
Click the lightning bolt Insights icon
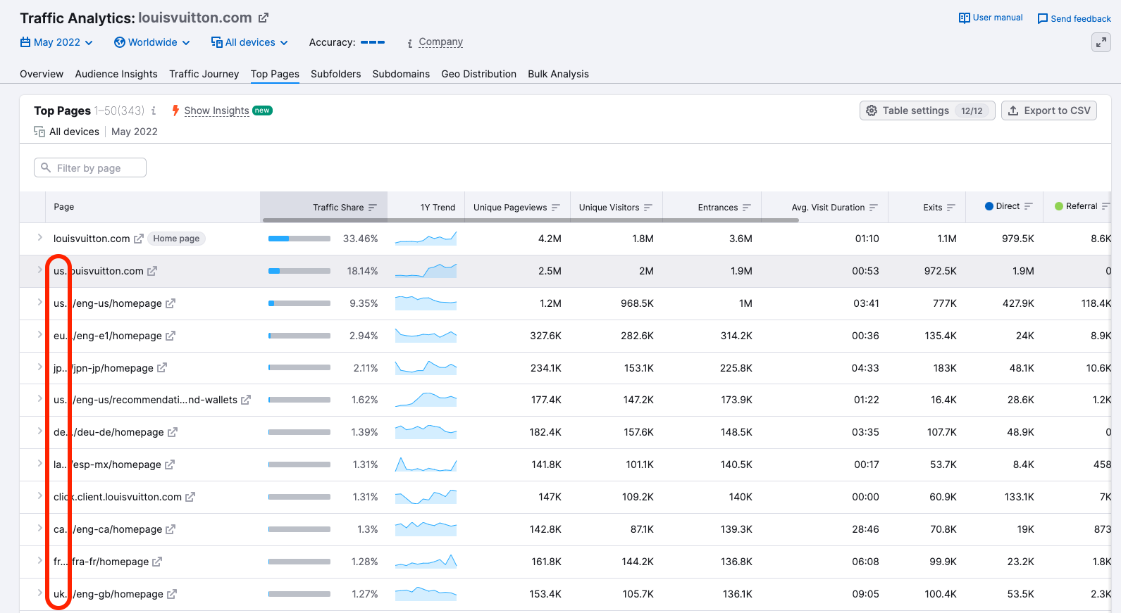point(175,110)
